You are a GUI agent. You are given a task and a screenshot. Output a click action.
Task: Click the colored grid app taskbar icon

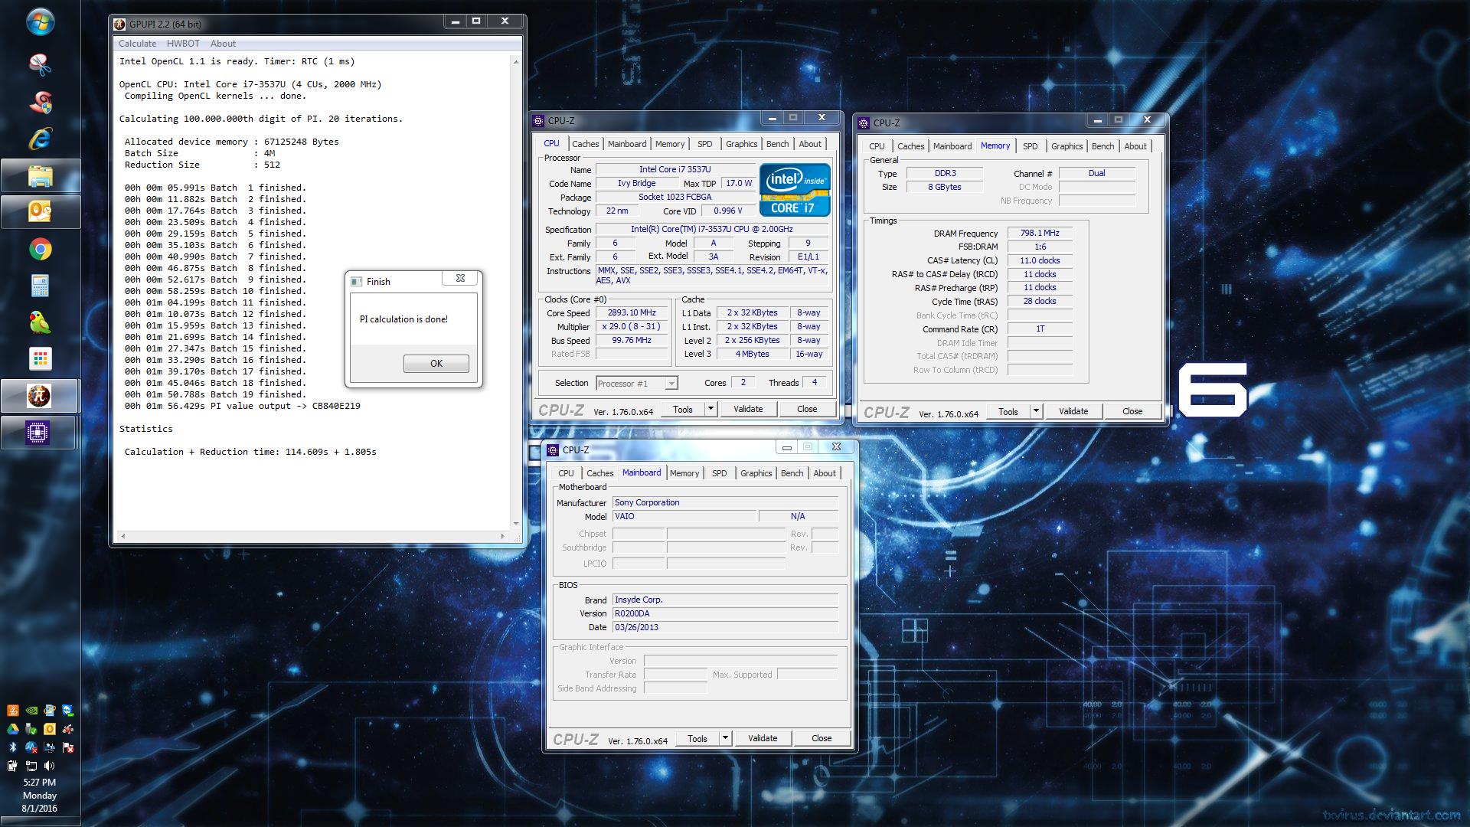pyautogui.click(x=40, y=358)
